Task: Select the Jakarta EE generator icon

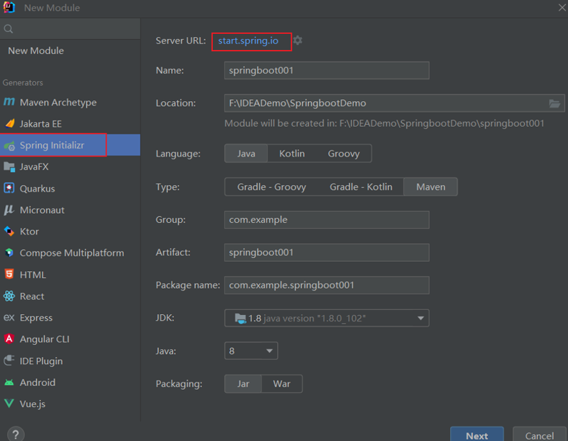Action: (x=9, y=124)
